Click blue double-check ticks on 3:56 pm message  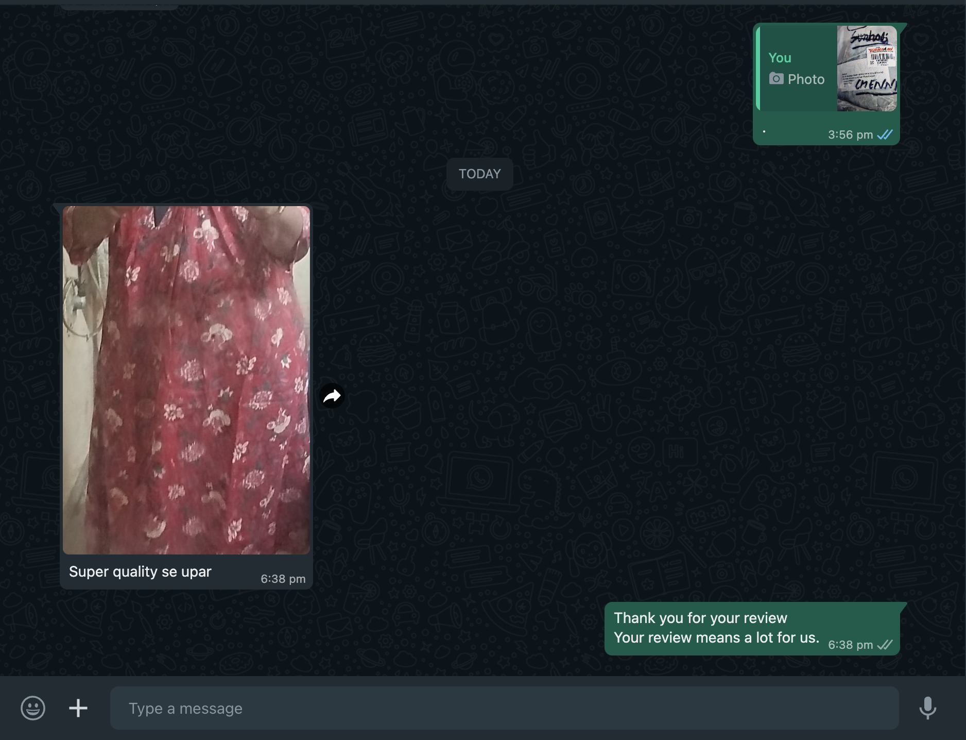pos(885,135)
